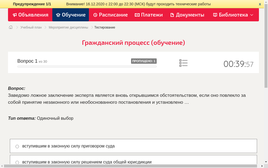Open the home breadcrumb house icon
The image size is (268, 168).
(x=10, y=27)
